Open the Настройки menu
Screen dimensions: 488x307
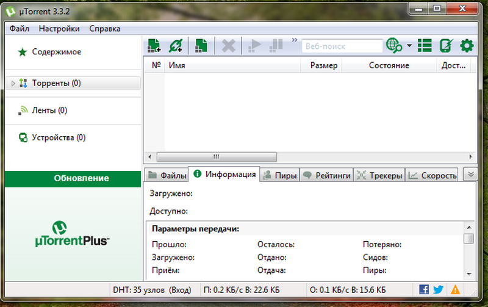pyautogui.click(x=59, y=29)
